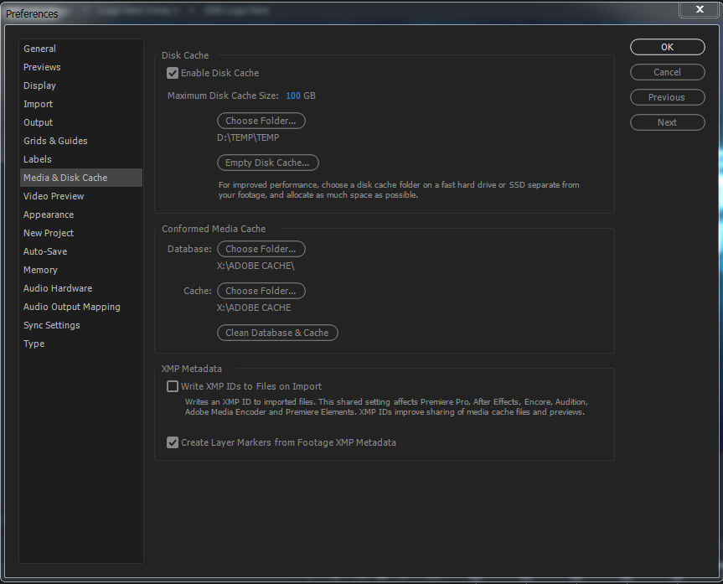The height and width of the screenshot is (584, 723).
Task: Confirm preferences with the OK button
Action: point(667,47)
